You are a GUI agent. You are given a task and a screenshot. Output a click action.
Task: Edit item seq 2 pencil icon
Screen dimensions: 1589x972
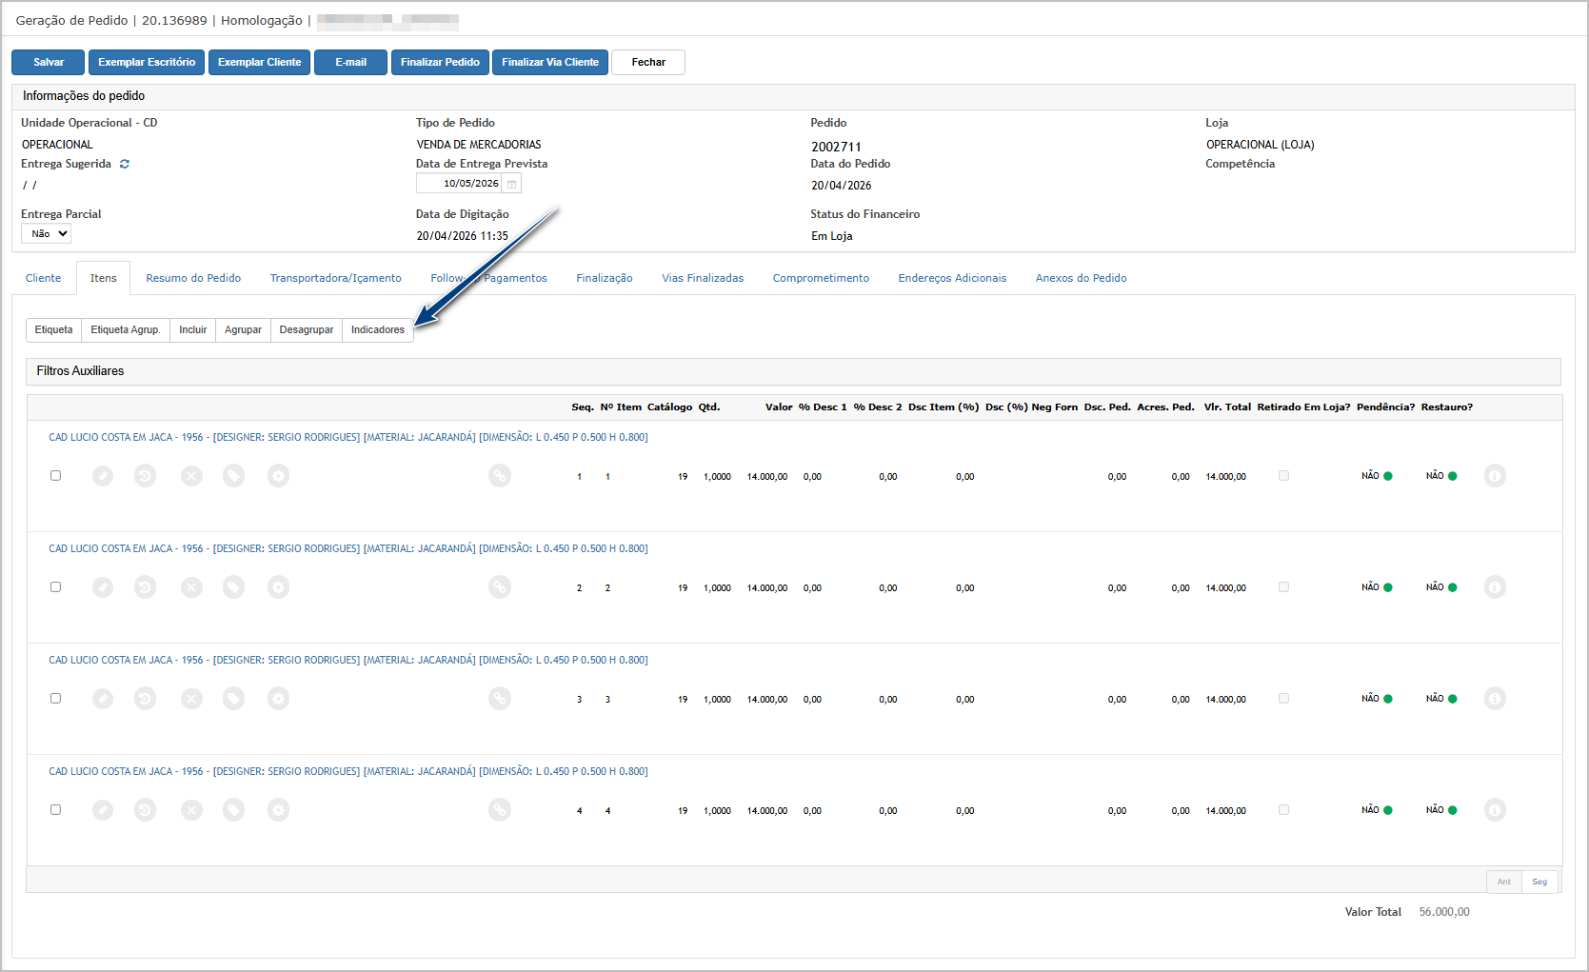click(103, 587)
